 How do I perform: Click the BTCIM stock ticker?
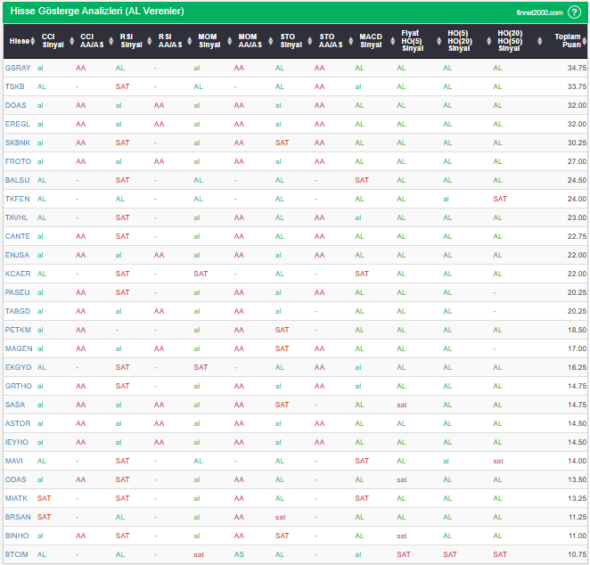tap(17, 554)
